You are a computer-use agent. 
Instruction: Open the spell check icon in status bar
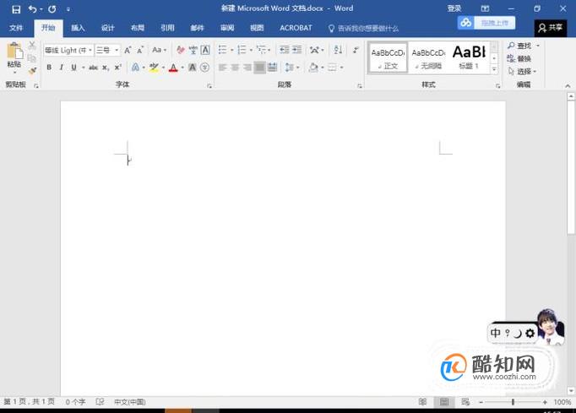tap(100, 402)
